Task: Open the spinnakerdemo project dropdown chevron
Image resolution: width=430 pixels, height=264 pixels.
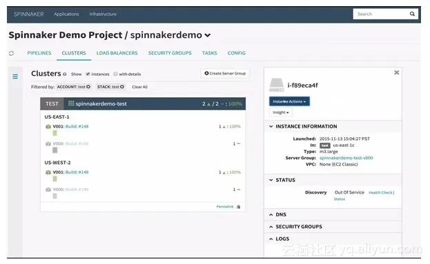Action: tap(208, 35)
